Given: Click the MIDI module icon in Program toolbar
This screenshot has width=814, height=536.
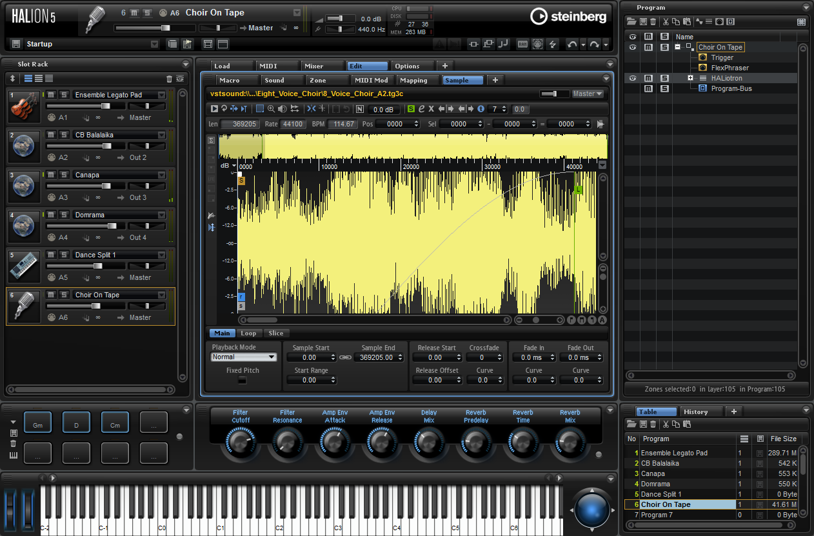Looking at the screenshot, I should [x=720, y=22].
